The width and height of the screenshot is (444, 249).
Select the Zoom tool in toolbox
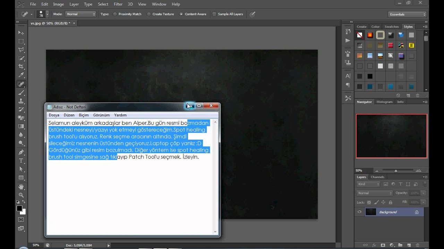pos(21,195)
